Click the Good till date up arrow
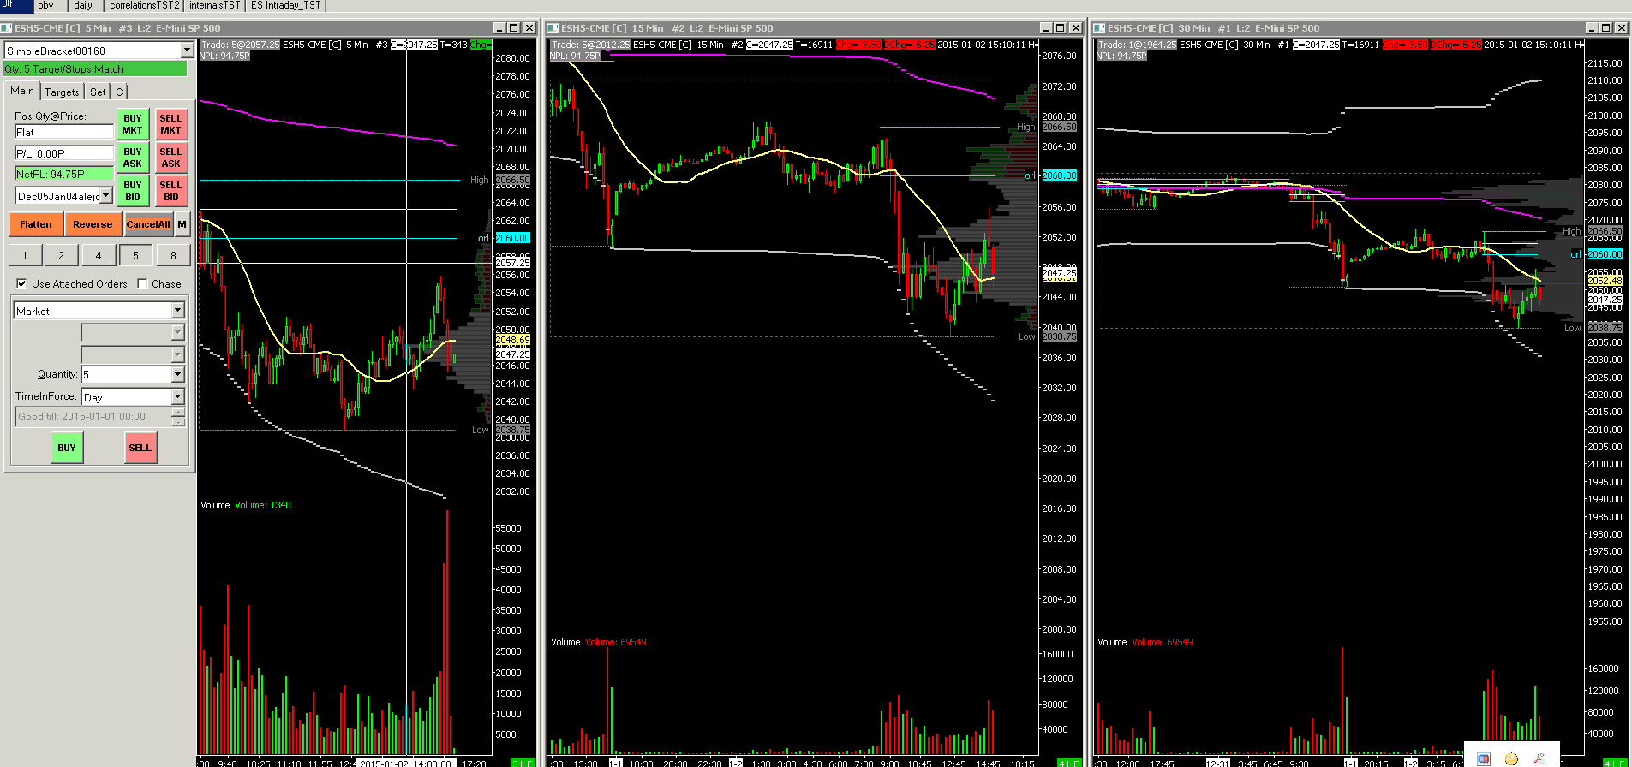 pyautogui.click(x=178, y=413)
